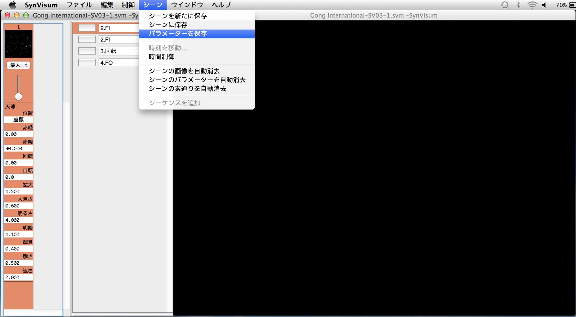Select the highlighted first 2.FI scene name
This screenshot has height=317, width=576.
119,28
